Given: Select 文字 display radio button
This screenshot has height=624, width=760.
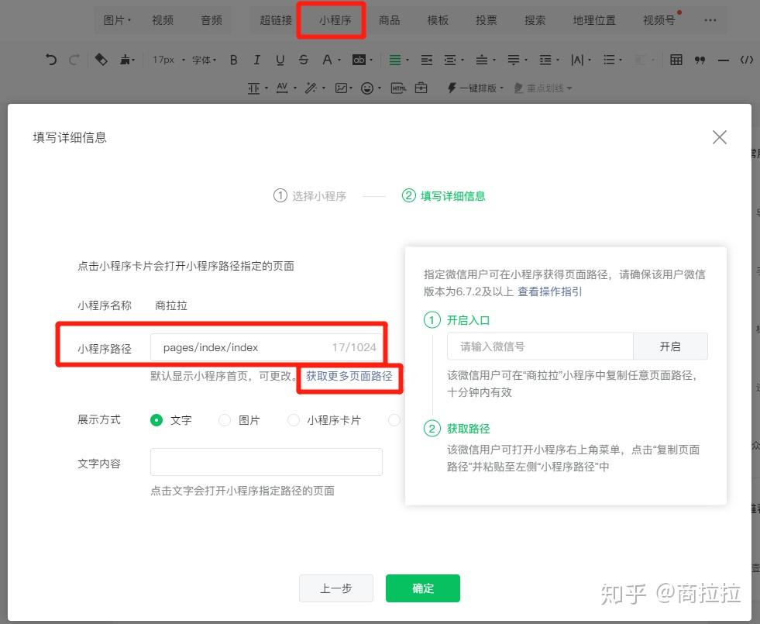Looking at the screenshot, I should tap(156, 420).
